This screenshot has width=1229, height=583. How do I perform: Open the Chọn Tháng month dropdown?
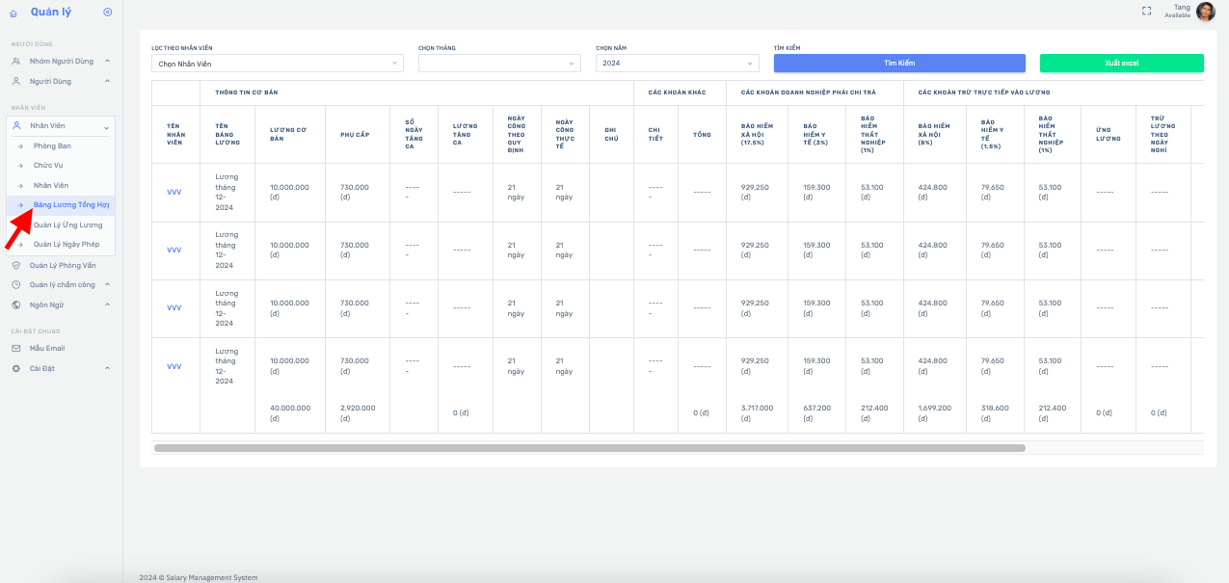498,64
